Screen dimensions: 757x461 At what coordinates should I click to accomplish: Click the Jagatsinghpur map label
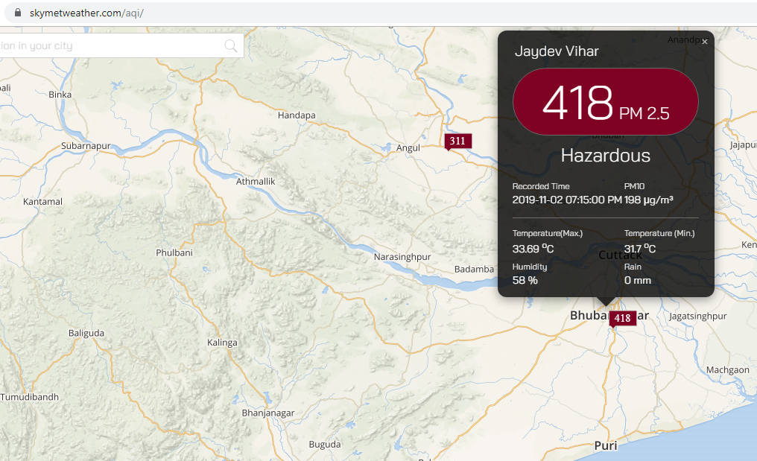coord(697,317)
